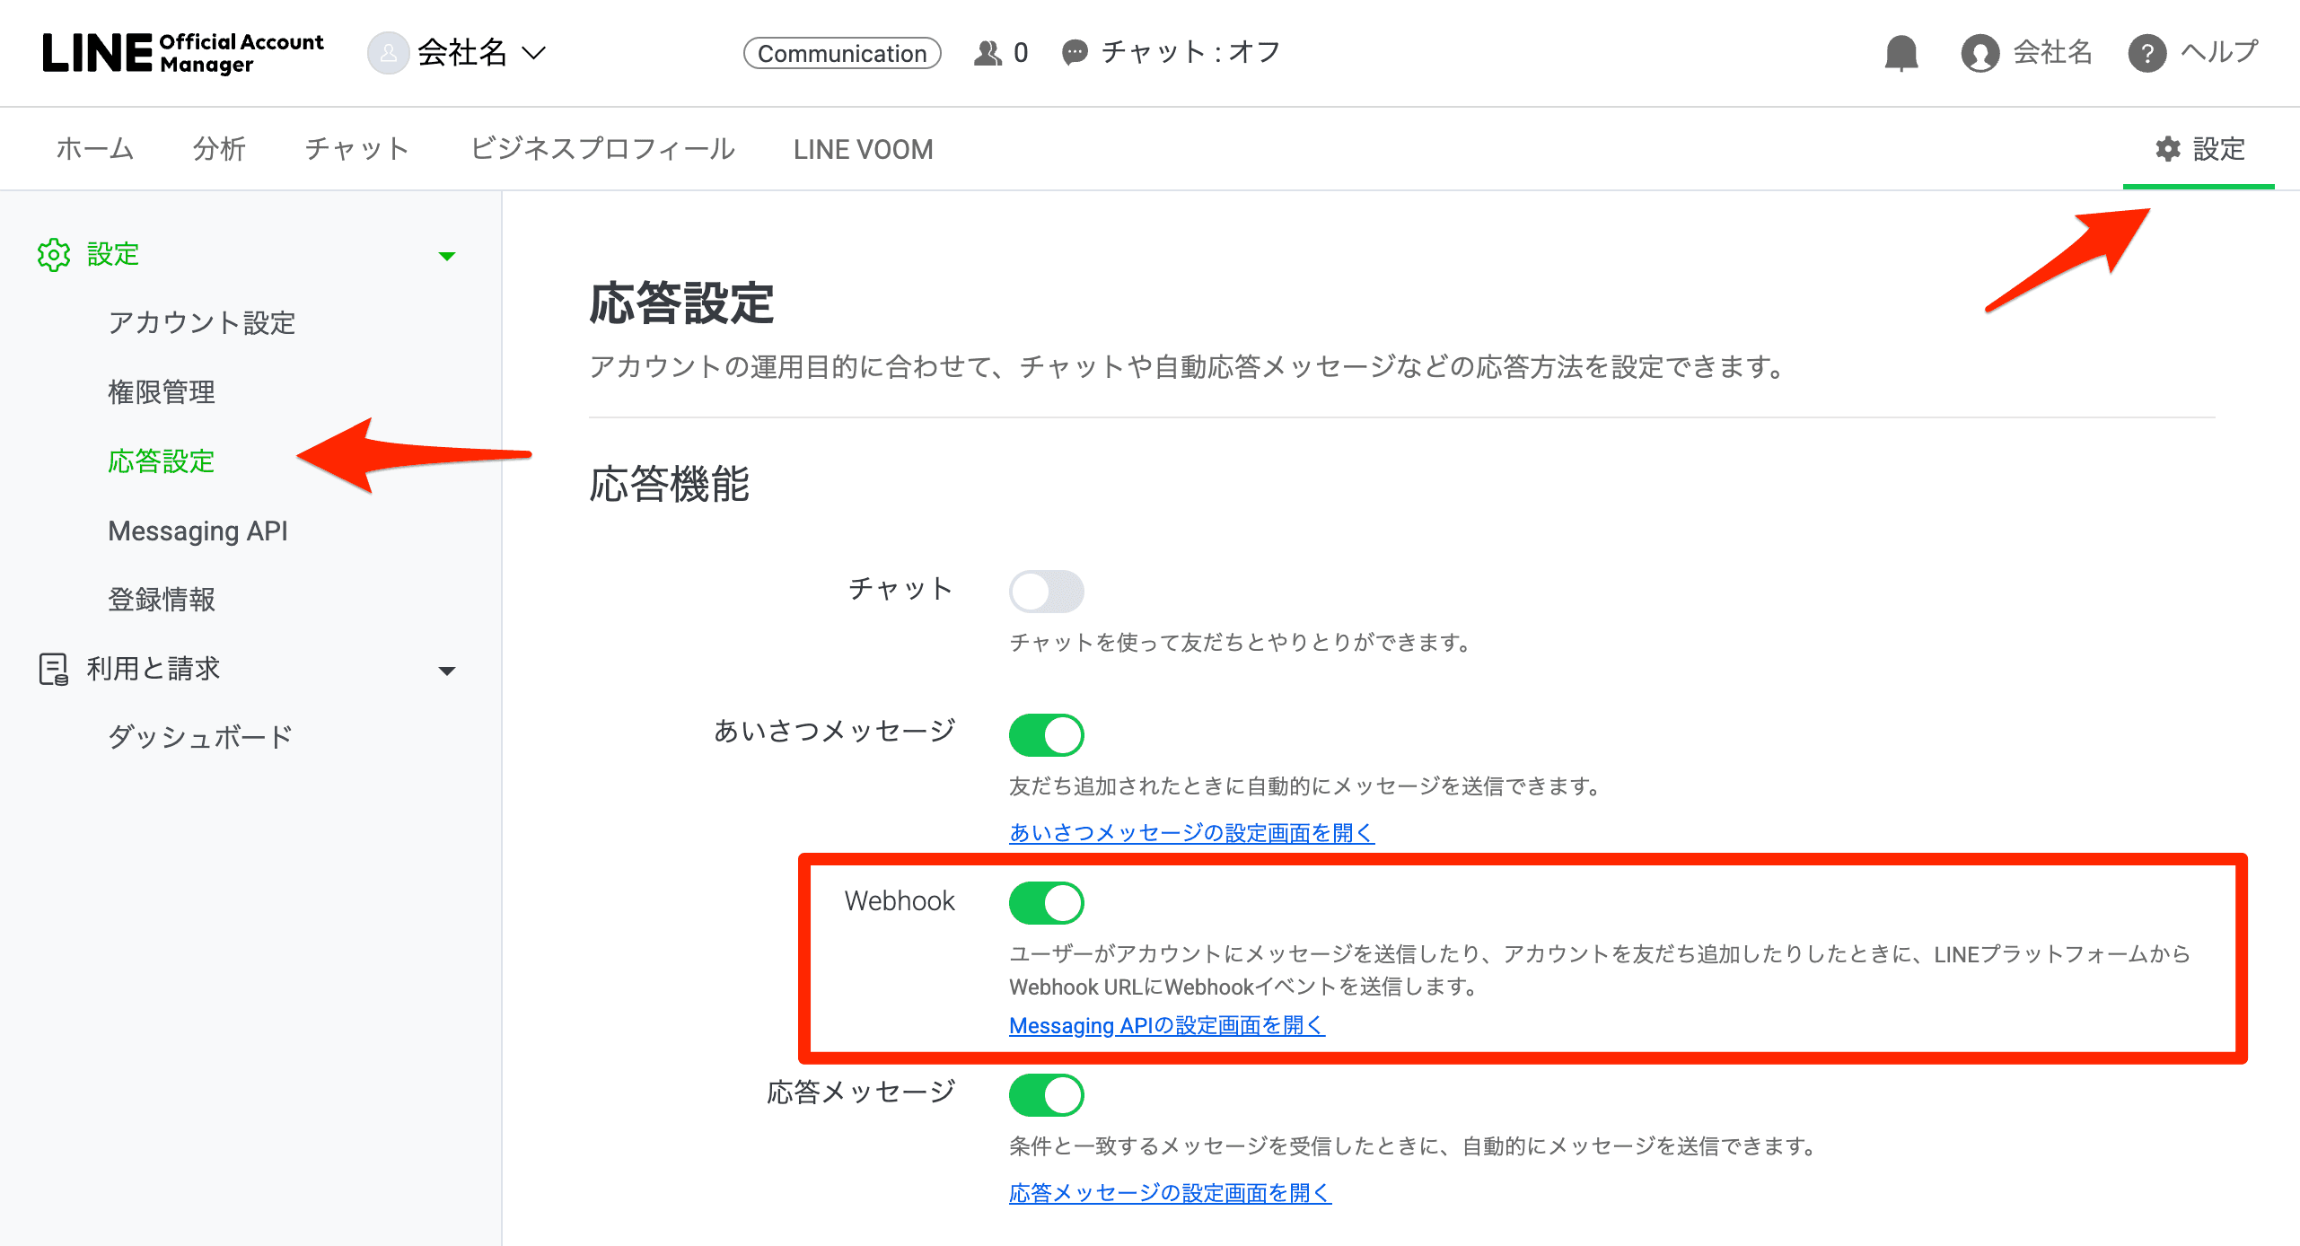Disable the 応答メッセージ toggle
This screenshot has width=2300, height=1246.
tap(1047, 1095)
